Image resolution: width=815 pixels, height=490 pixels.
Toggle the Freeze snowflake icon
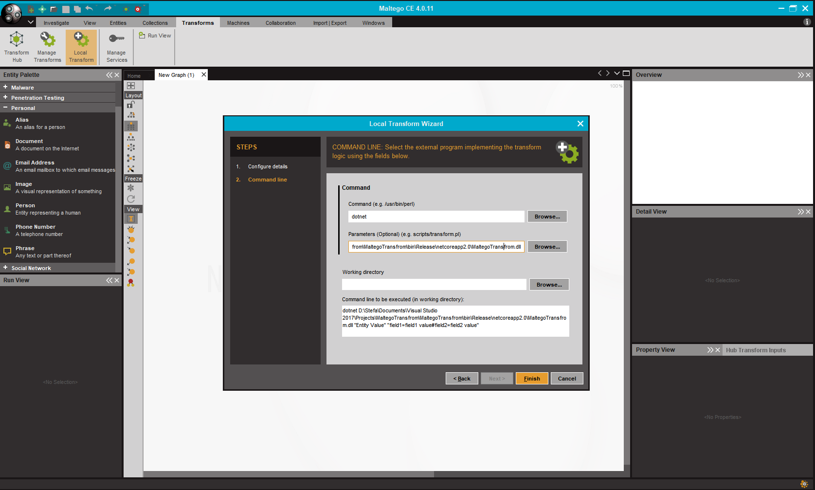click(131, 188)
